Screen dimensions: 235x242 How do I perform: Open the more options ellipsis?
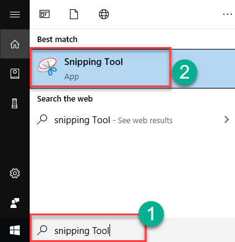(227, 14)
